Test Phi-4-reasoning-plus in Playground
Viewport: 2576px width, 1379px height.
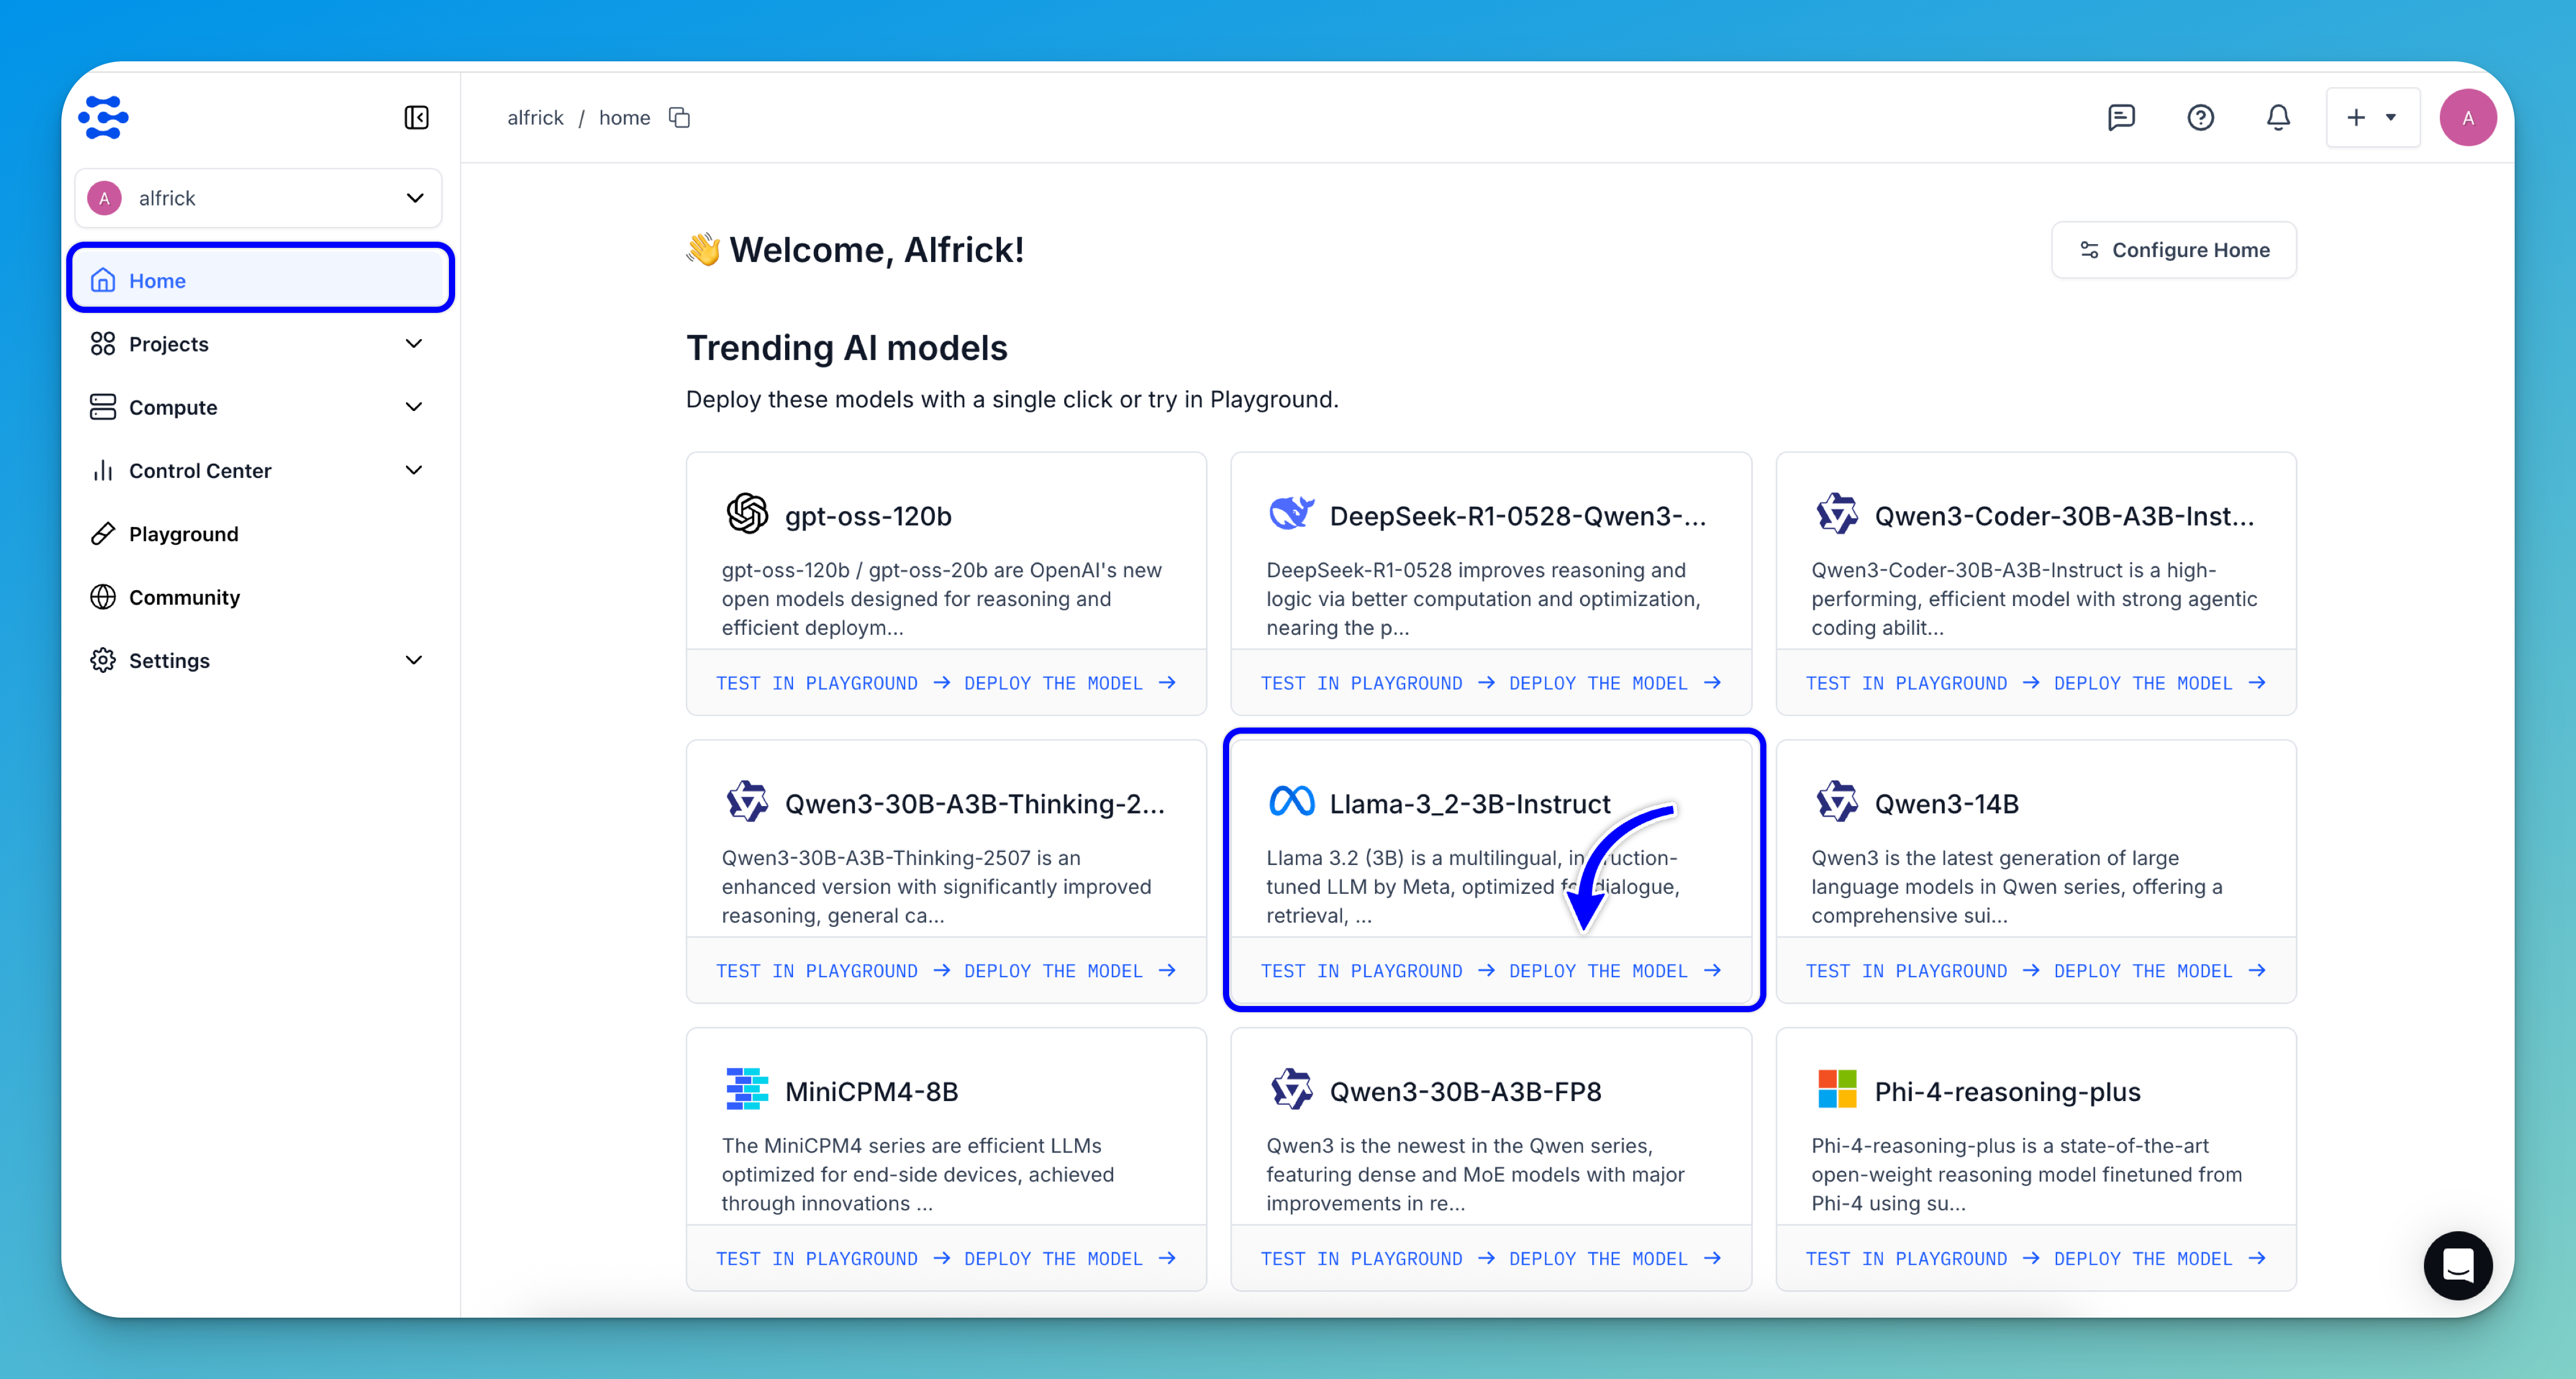click(1922, 1259)
